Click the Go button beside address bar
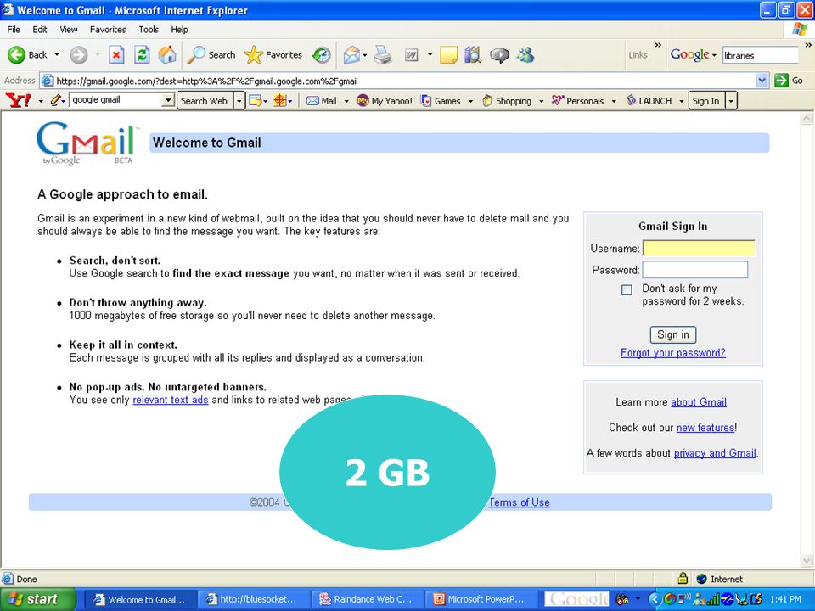Screen dimensions: 815x611 tap(789, 81)
